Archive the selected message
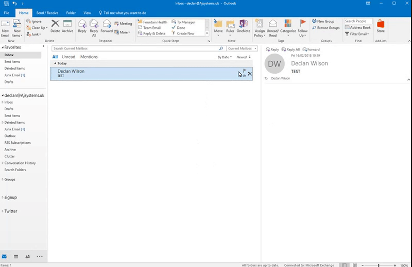 pos(67,26)
